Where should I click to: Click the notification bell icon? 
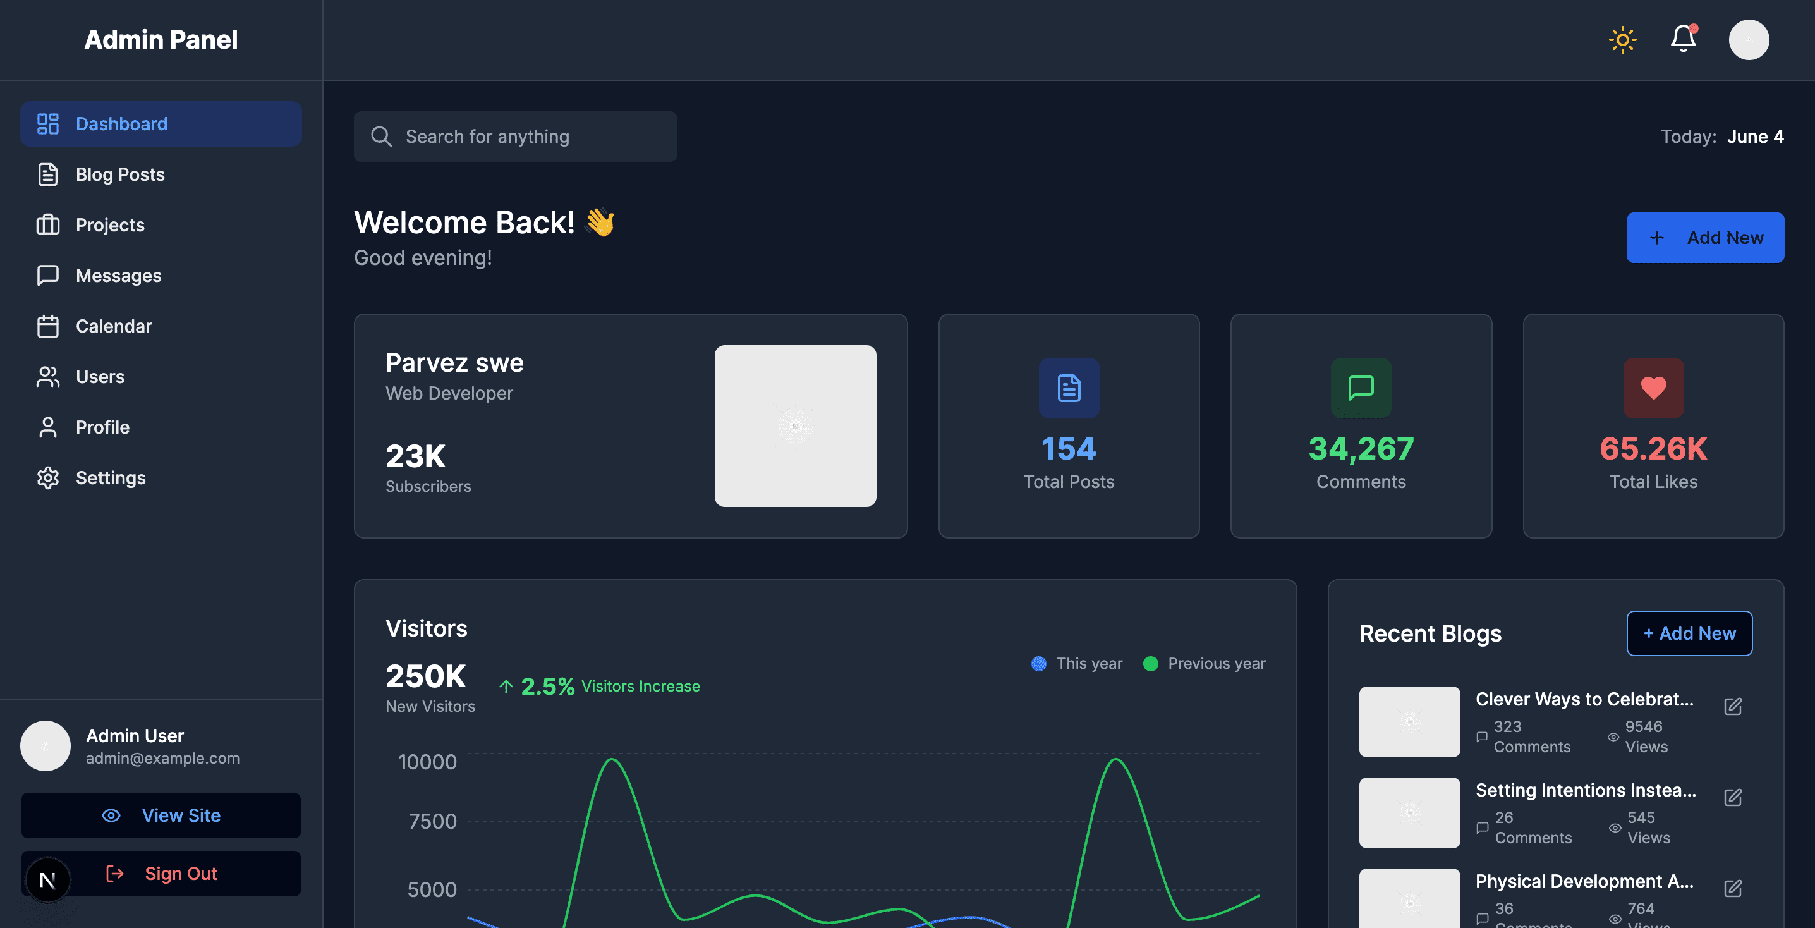point(1684,39)
